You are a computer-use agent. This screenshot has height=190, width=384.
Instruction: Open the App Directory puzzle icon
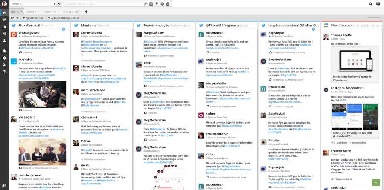[4, 51]
